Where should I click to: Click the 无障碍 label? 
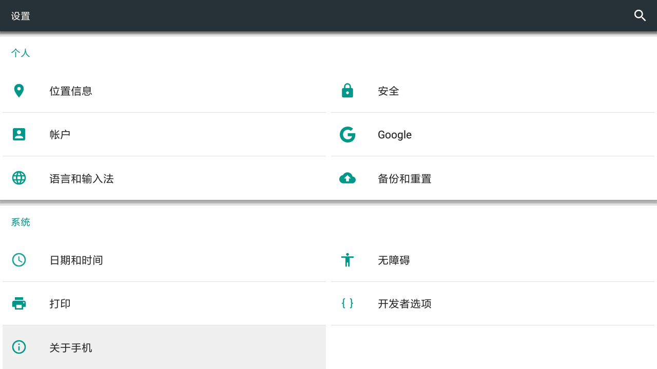coord(394,260)
